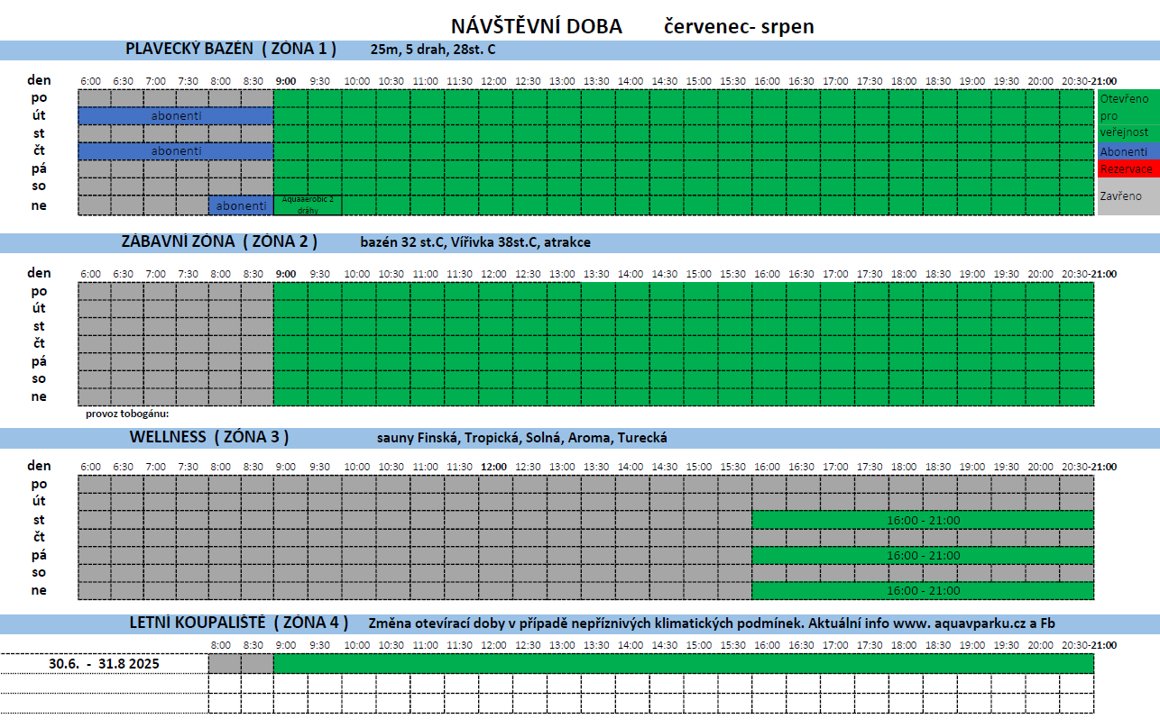
Task: Click the provoz tobogánu label
Action: point(127,414)
